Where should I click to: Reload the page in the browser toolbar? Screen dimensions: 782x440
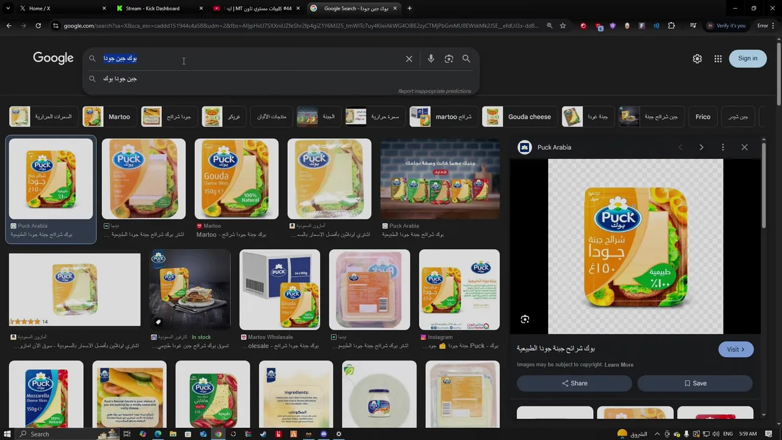tap(38, 26)
